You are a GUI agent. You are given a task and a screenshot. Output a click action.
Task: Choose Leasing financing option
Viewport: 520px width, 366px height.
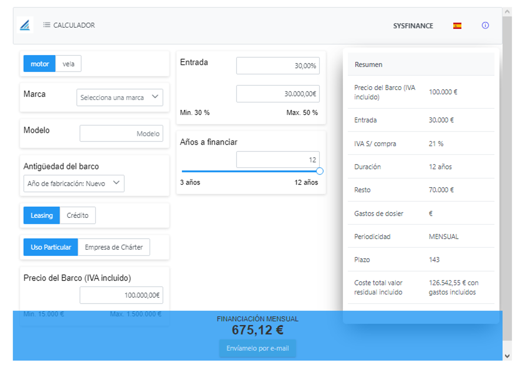42,215
